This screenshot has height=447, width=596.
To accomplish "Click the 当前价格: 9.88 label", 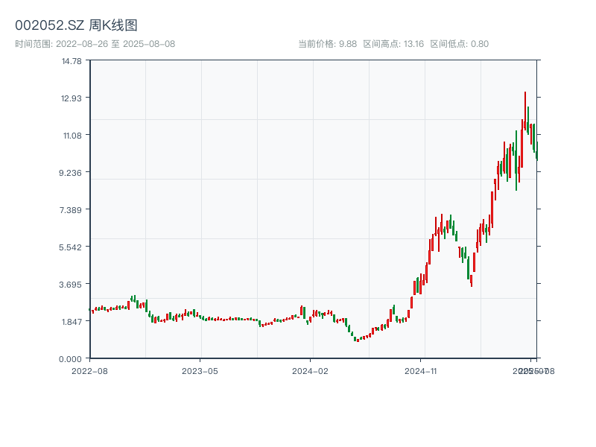I will (x=328, y=44).
